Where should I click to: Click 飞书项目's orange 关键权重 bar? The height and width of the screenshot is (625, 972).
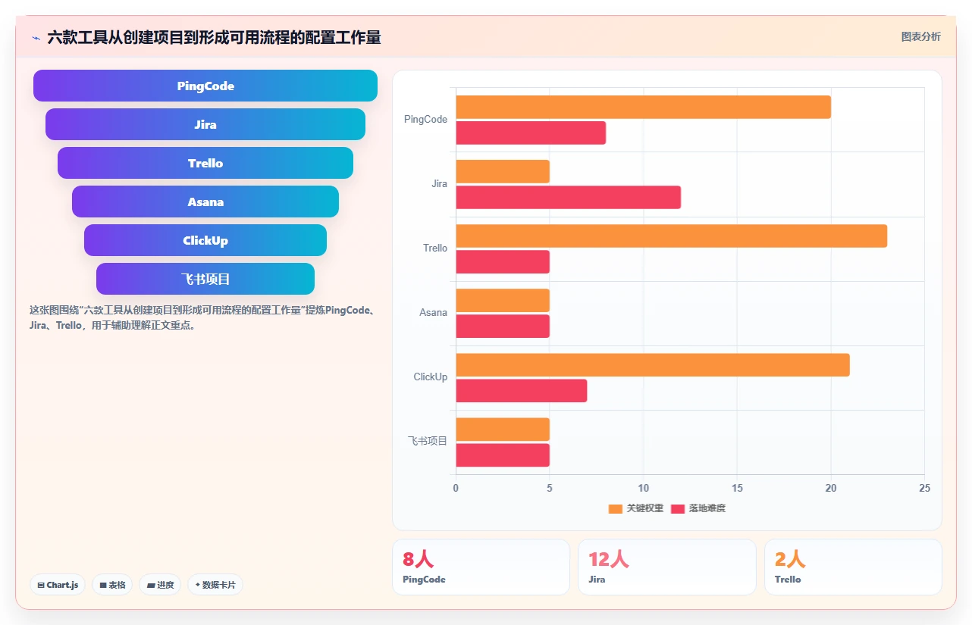[503, 429]
